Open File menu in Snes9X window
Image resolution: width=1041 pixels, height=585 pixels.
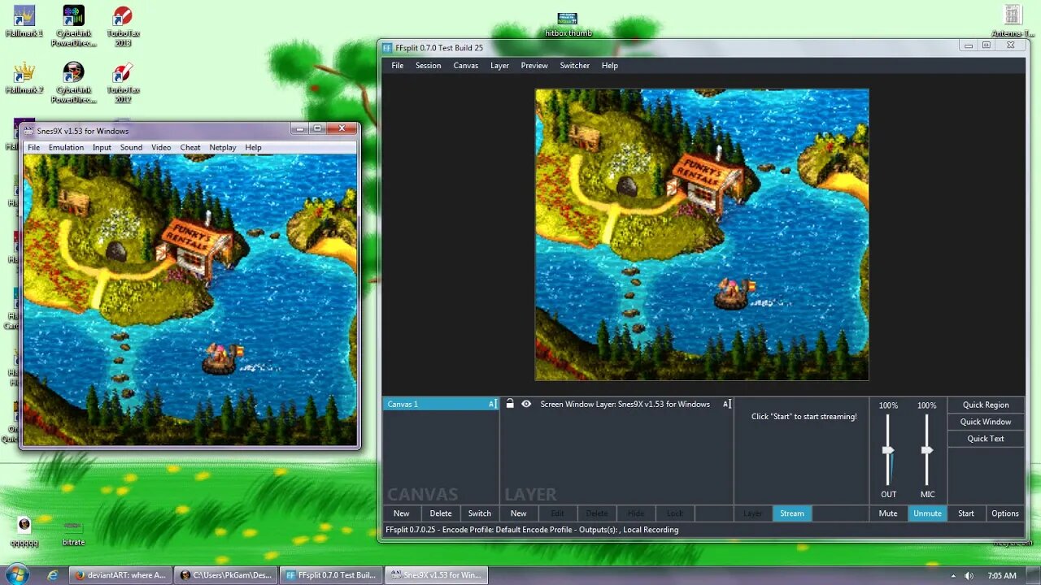pyautogui.click(x=34, y=148)
